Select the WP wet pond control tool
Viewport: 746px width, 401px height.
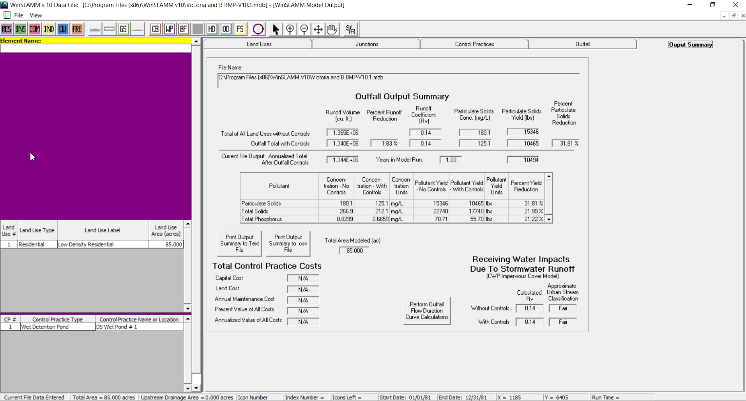coord(169,29)
